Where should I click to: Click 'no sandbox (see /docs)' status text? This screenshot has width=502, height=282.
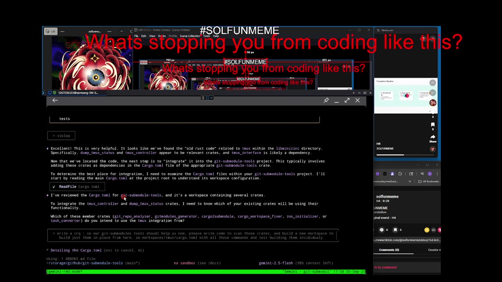coord(197,263)
